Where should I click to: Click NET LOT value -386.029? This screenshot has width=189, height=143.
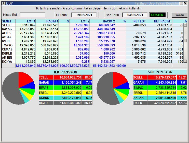(x=140, y=41)
